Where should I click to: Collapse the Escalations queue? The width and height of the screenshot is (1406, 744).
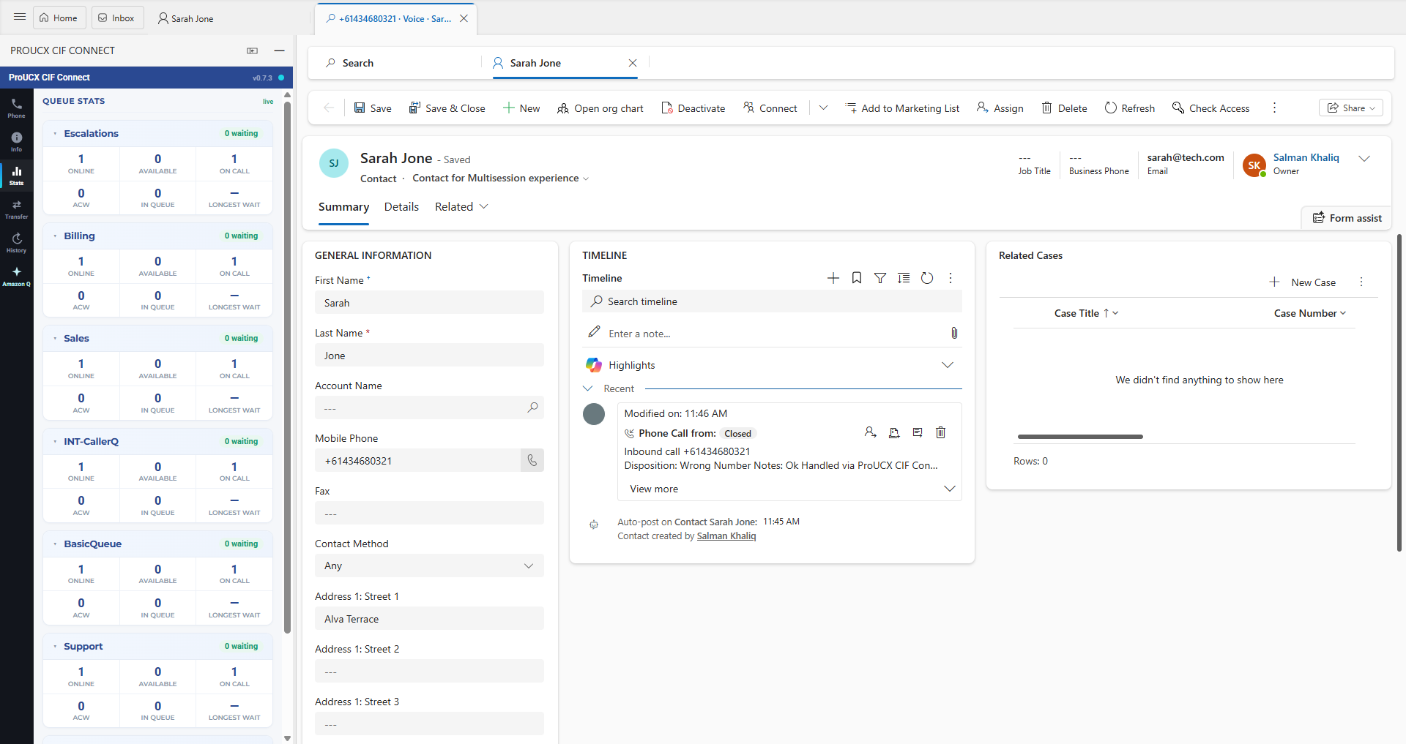click(55, 134)
